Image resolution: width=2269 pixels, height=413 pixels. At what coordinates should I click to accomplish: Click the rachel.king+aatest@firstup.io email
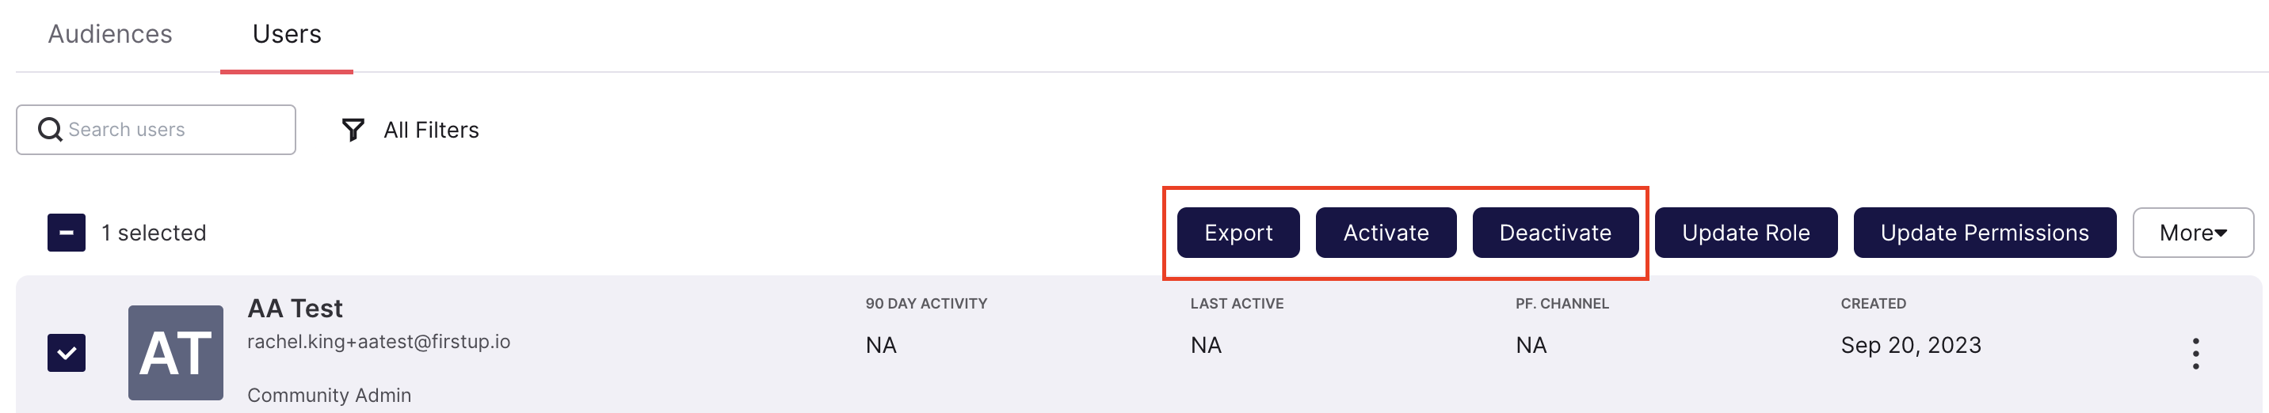pyautogui.click(x=379, y=342)
